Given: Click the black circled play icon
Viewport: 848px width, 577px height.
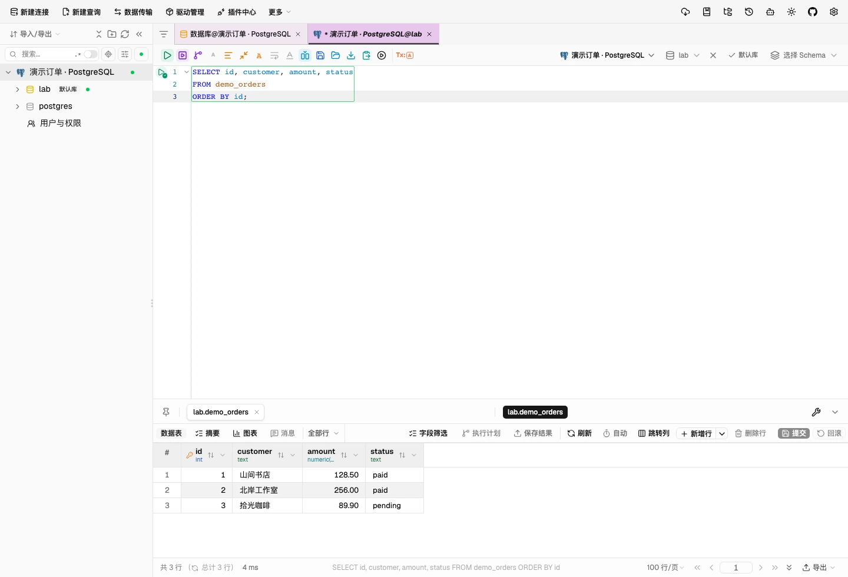Looking at the screenshot, I should pyautogui.click(x=382, y=55).
